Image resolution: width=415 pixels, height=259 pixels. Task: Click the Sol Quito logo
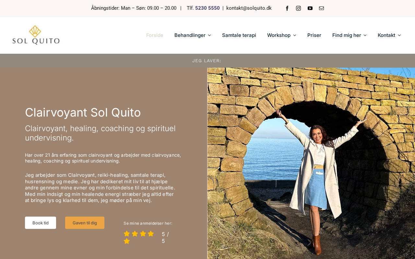[x=36, y=35]
